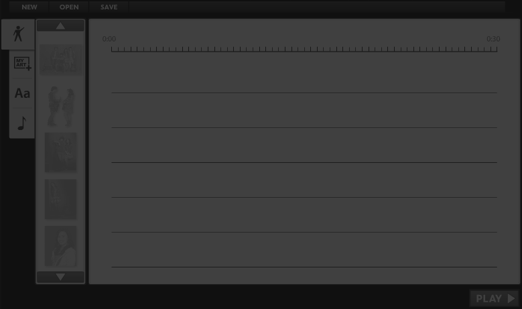Select the two dancers facing each other thumbnail

(60, 106)
